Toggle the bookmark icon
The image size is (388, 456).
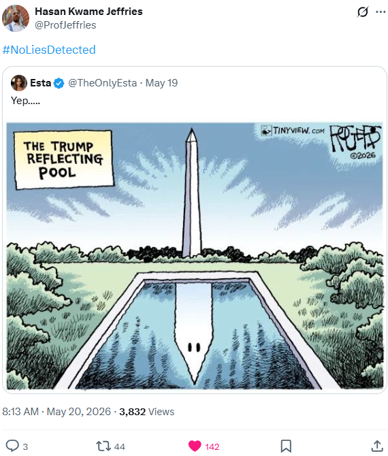[x=286, y=446]
